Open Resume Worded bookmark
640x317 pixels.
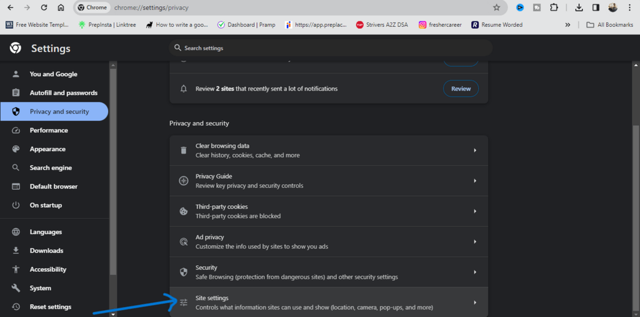click(x=497, y=25)
